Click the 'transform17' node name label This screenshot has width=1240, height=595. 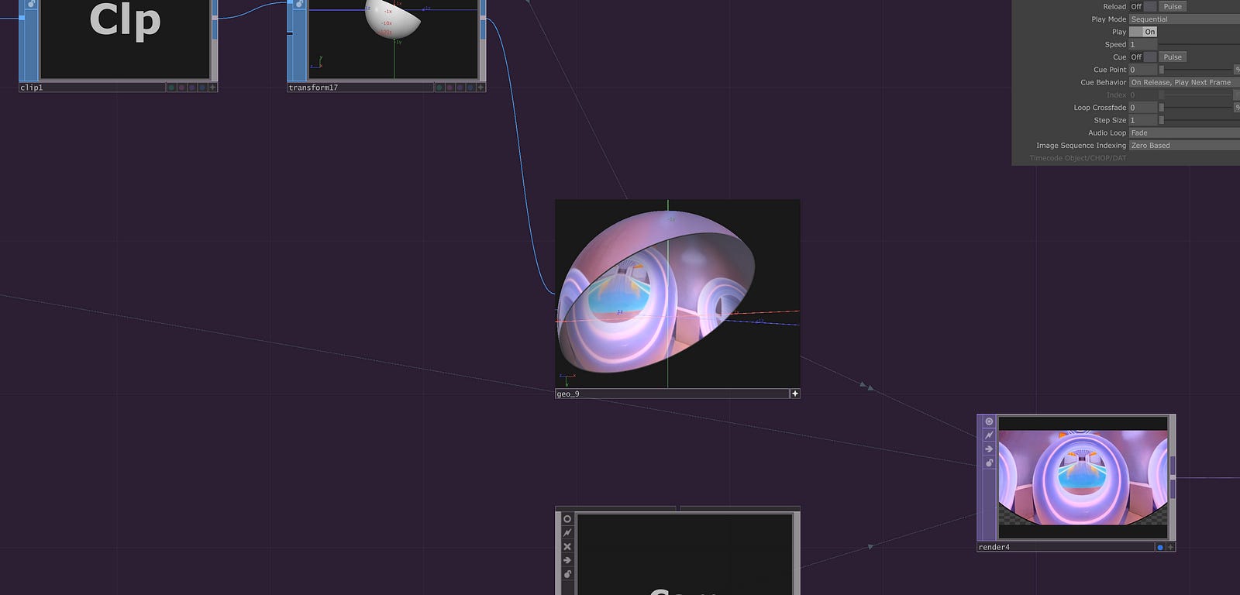313,88
